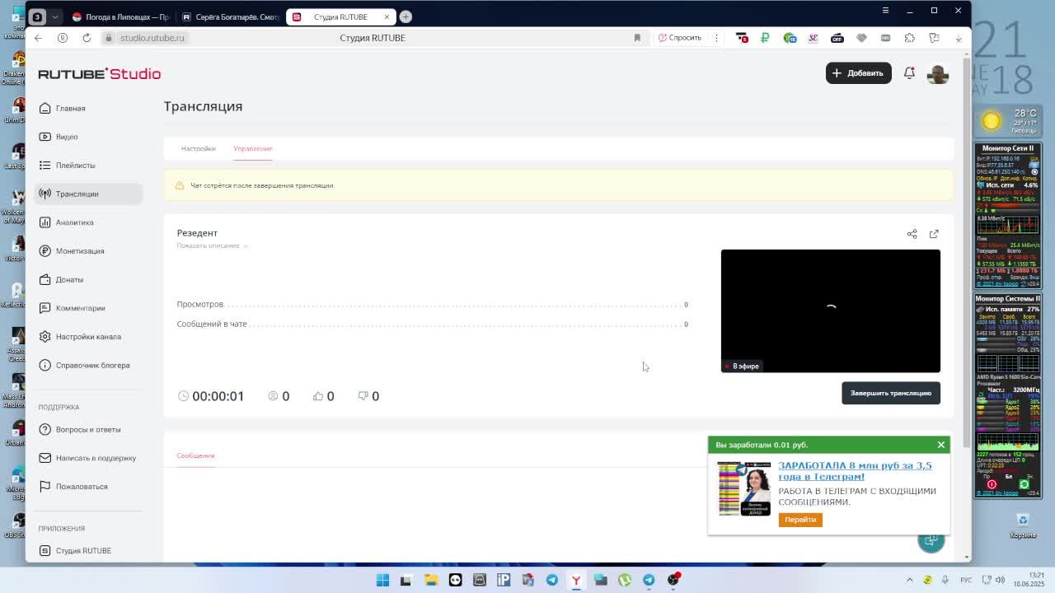Click the Комментарии speech bubble icon

(45, 308)
